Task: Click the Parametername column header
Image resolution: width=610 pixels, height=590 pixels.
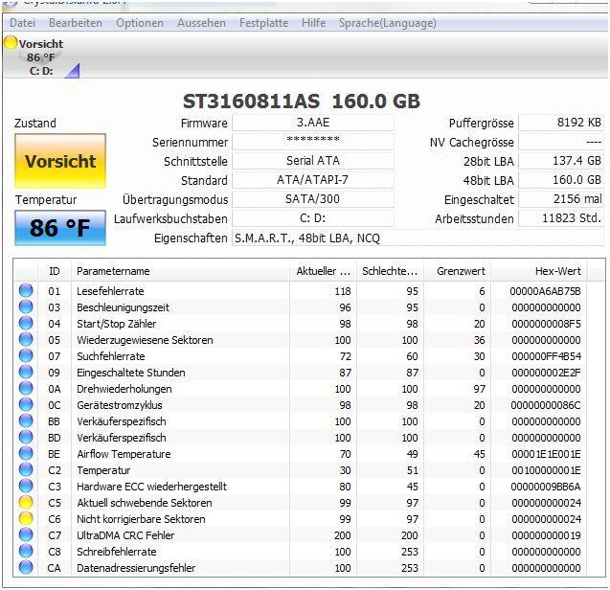Action: coord(180,271)
